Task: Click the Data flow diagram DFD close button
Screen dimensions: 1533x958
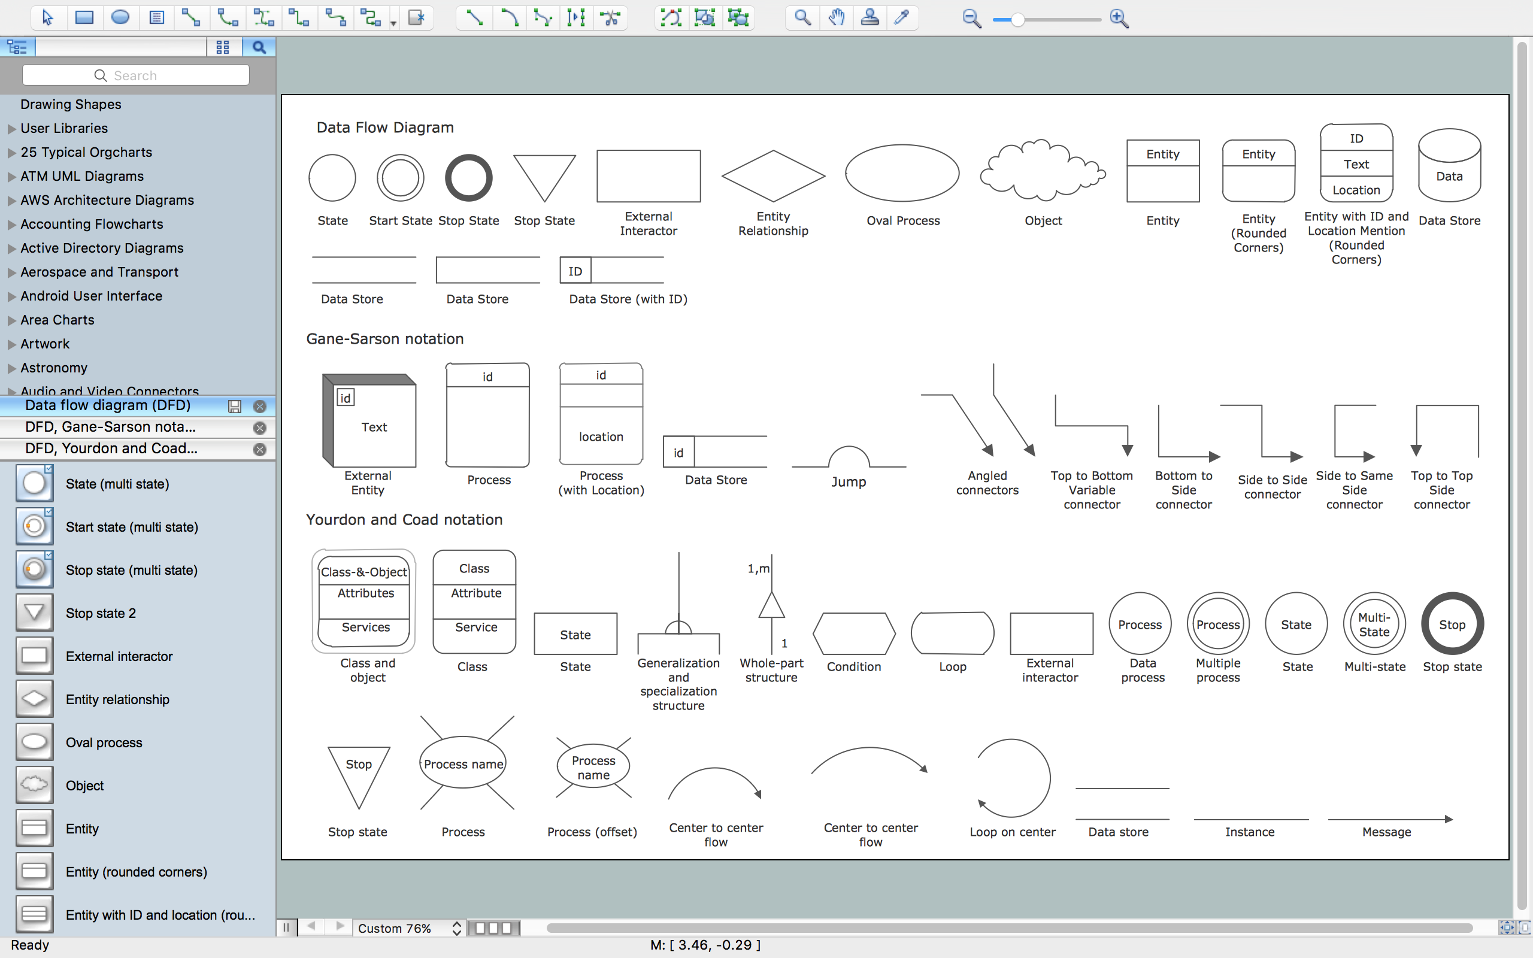Action: point(259,405)
